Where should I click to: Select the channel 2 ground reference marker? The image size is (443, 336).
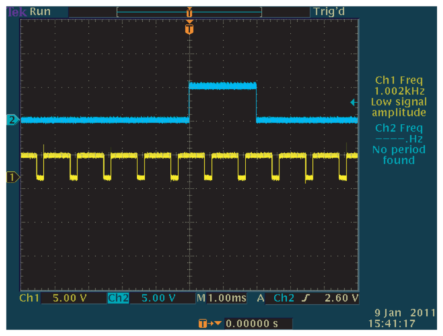12,120
